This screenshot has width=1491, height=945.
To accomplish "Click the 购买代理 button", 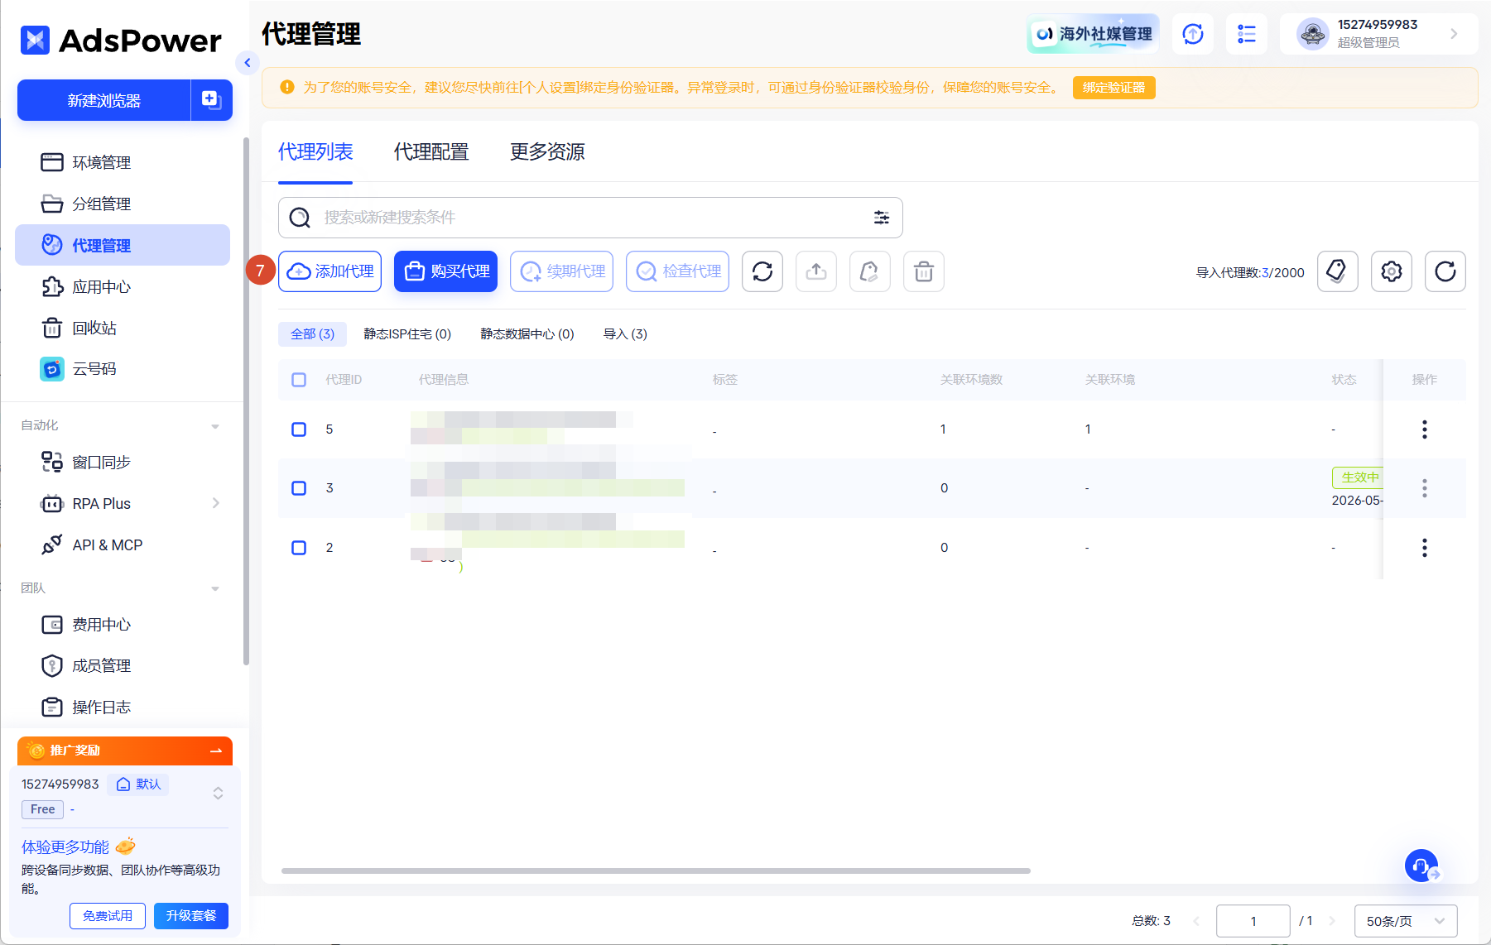I will click(x=445, y=271).
